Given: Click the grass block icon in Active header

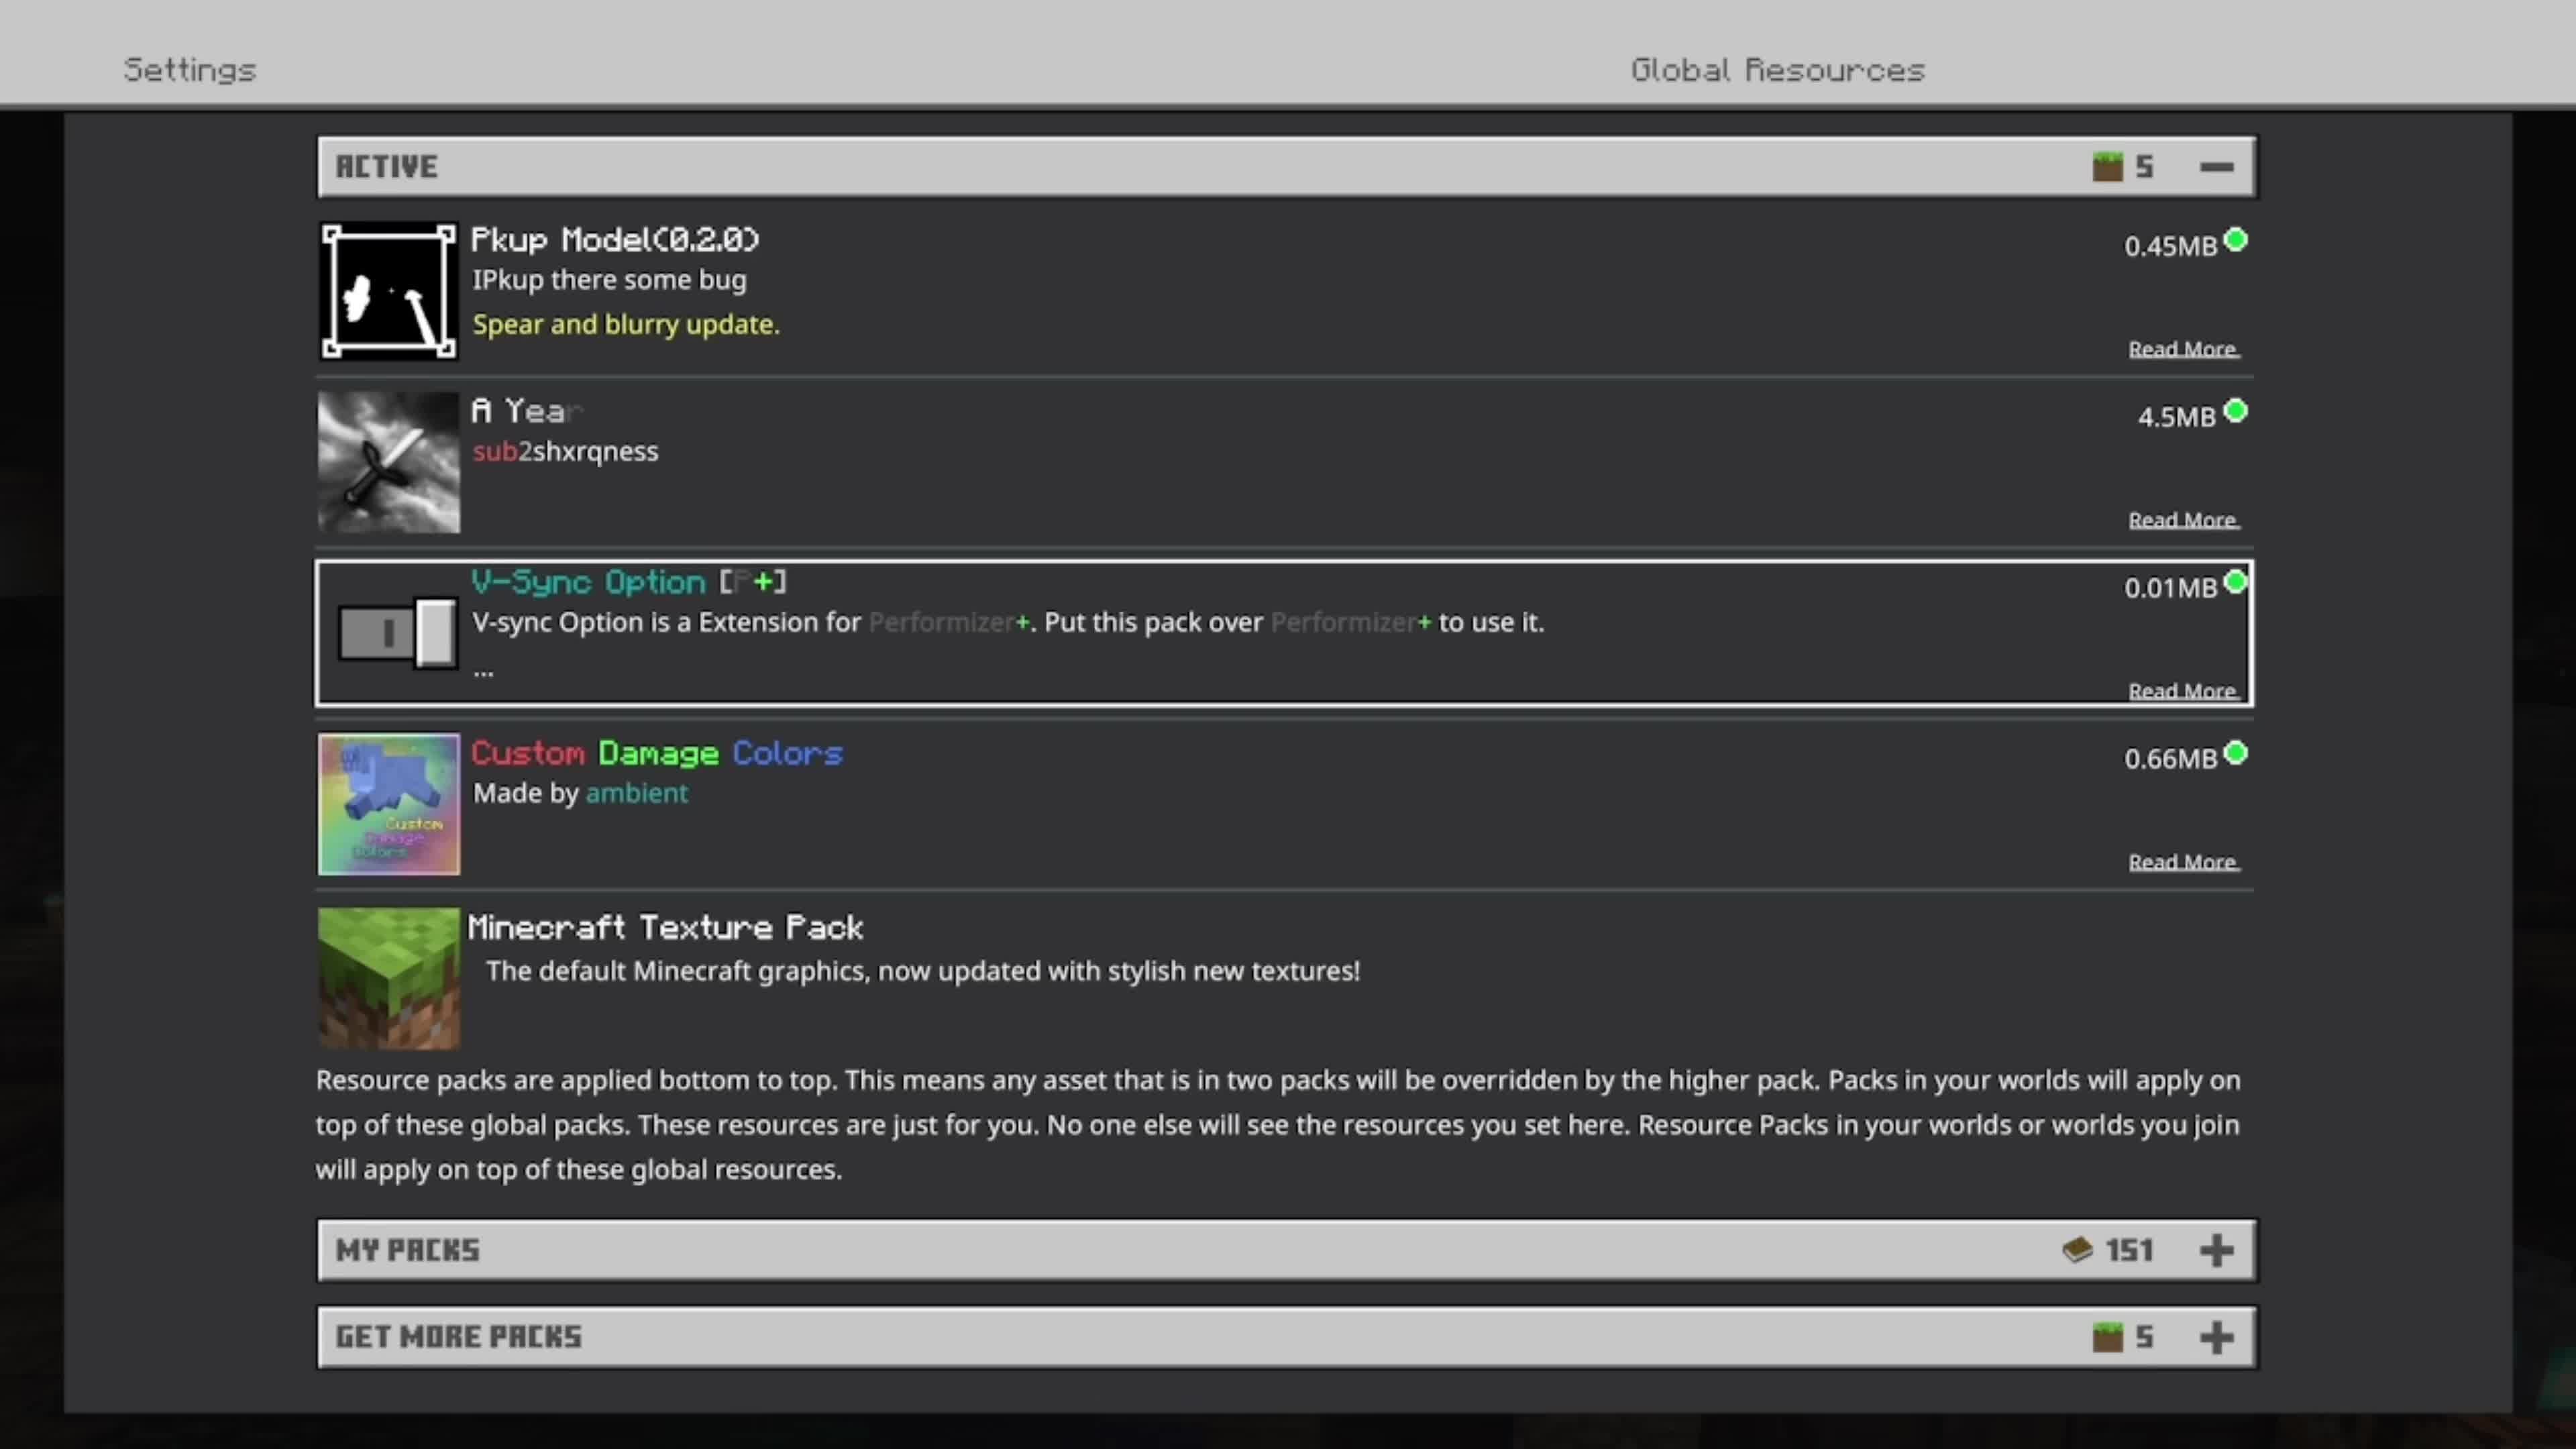Looking at the screenshot, I should [2107, 167].
